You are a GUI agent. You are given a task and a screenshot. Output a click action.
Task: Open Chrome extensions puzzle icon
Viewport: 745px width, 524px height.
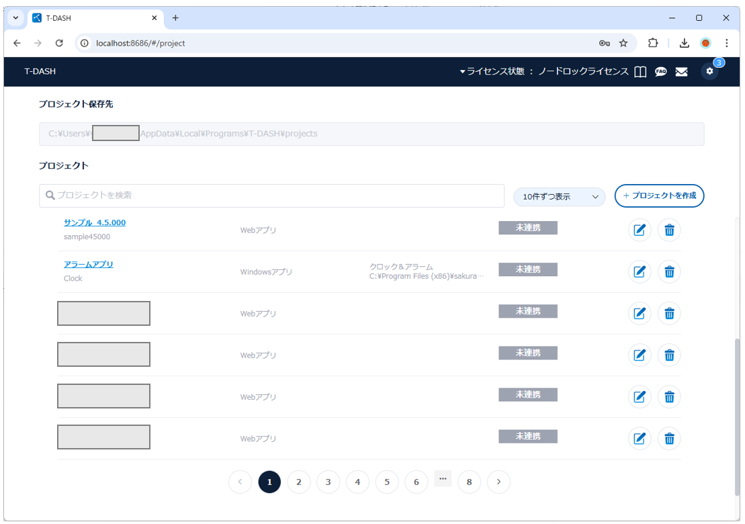coord(653,43)
